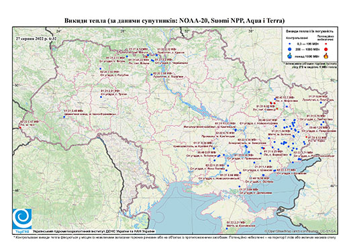Image resolution: width=349 pixels, height=247 pixels.
Task: Click the 2.21 МВт label south of Crimea
Action: pyautogui.click(x=236, y=223)
